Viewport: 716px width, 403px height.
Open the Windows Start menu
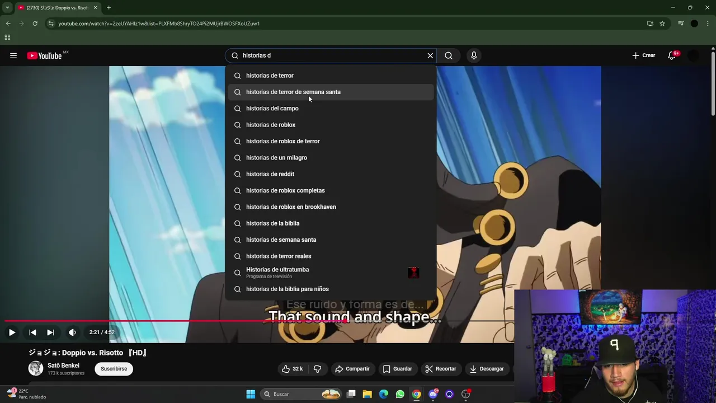tap(251, 394)
